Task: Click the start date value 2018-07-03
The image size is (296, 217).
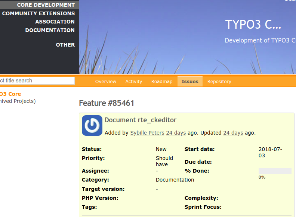Action: 270,152
